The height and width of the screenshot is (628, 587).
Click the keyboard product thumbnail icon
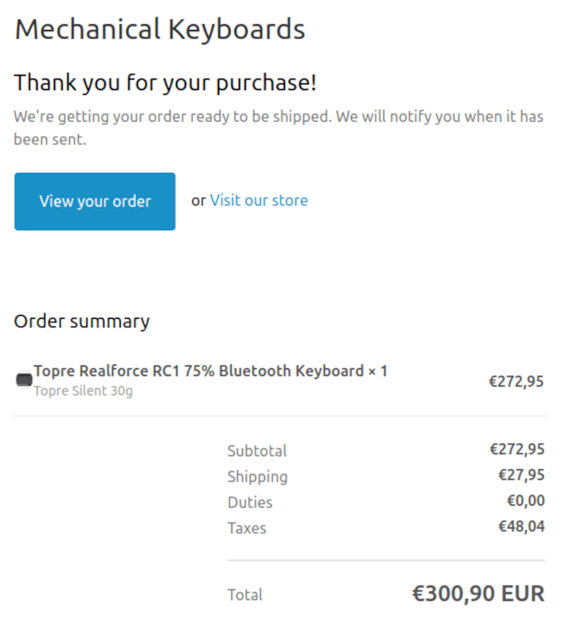[24, 380]
